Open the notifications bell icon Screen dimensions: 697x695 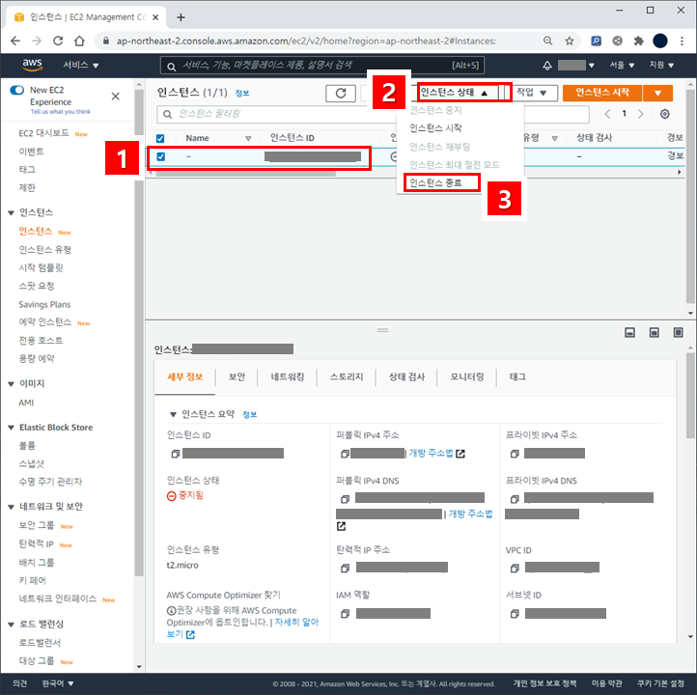click(547, 66)
